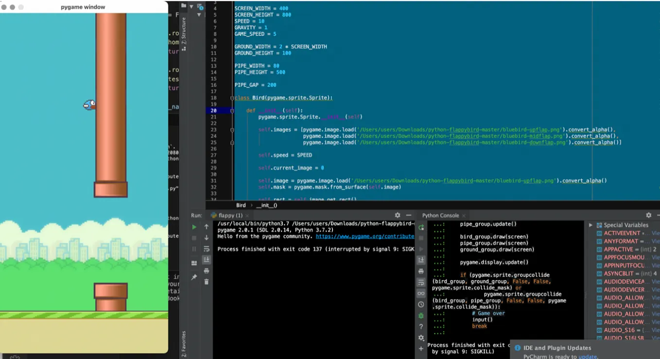Add a new console with plus icon
Viewport: 660px width, 359px height.
(x=421, y=349)
